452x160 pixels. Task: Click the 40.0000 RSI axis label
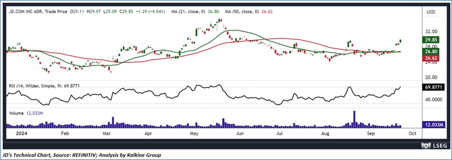[x=433, y=99]
